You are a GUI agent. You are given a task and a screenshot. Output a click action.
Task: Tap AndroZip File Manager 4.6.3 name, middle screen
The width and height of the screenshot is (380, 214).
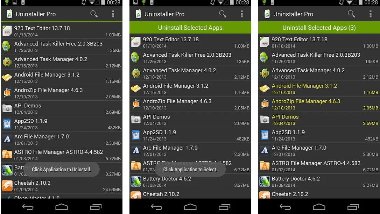point(177,101)
